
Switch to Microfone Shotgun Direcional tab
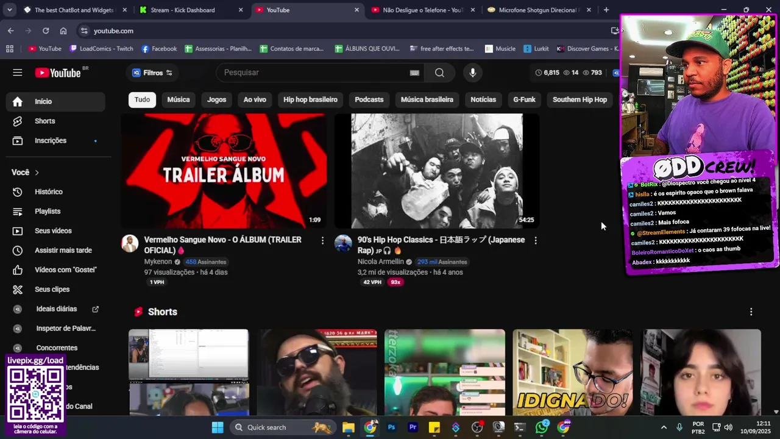click(x=539, y=10)
